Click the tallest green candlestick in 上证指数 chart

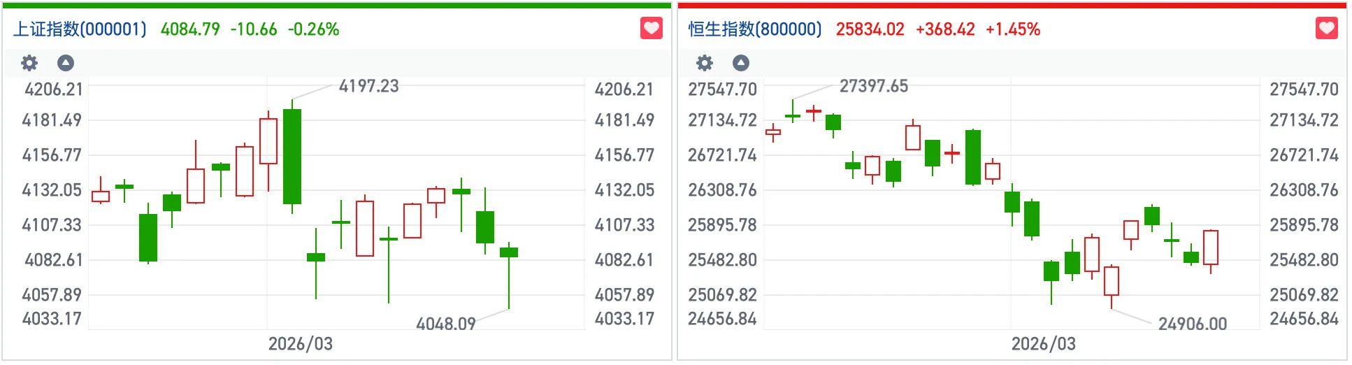point(292,157)
